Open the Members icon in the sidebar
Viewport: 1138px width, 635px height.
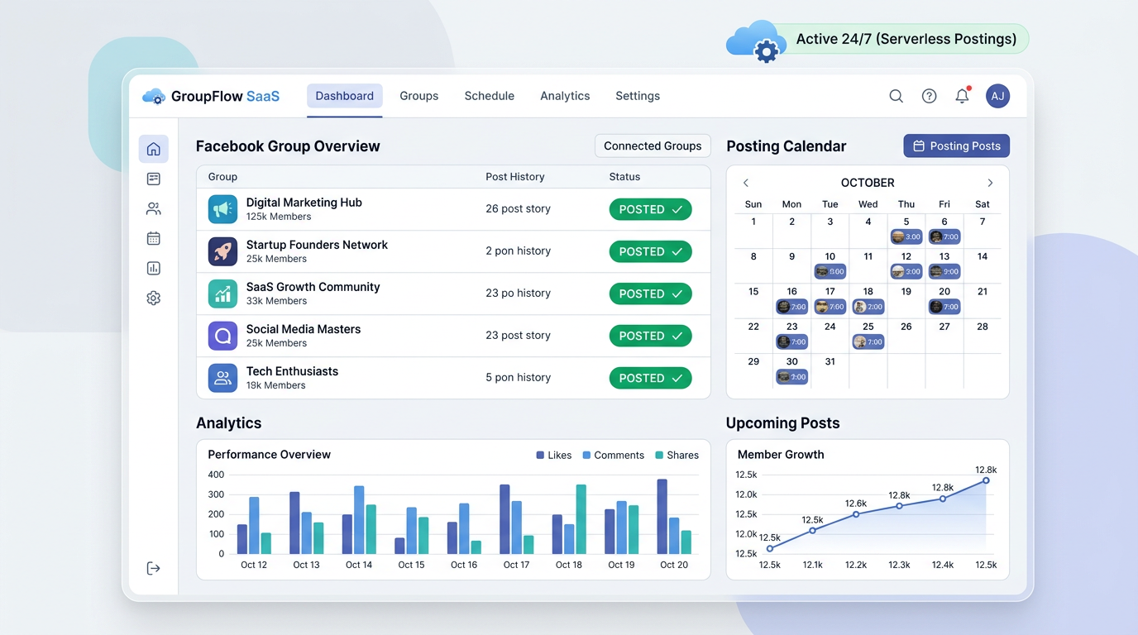coord(153,208)
